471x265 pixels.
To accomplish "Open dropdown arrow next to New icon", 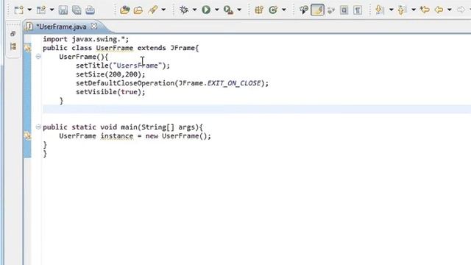I will pyautogui.click(x=29, y=10).
